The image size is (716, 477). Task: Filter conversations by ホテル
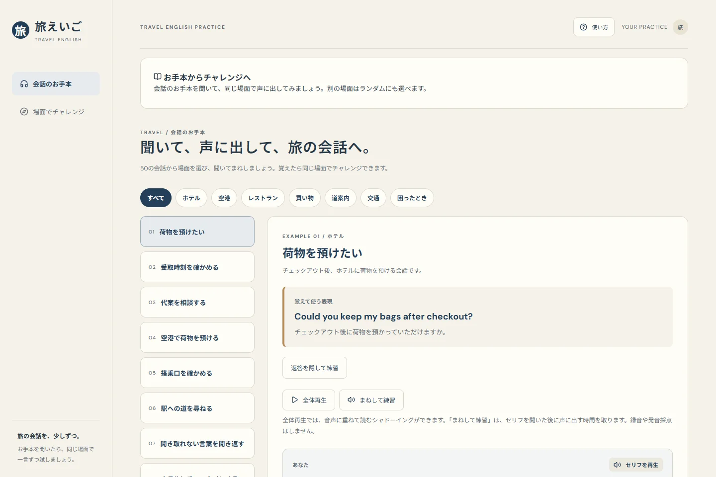coord(191,198)
